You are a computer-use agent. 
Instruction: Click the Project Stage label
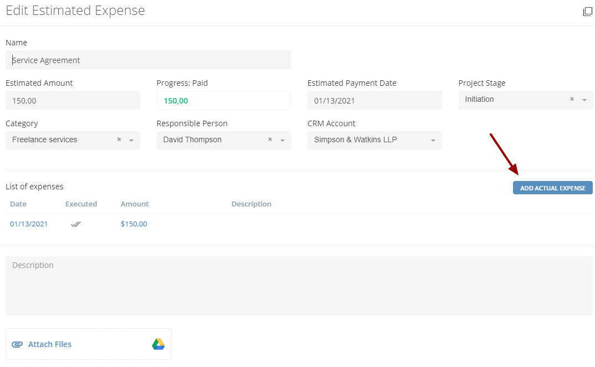(x=482, y=83)
